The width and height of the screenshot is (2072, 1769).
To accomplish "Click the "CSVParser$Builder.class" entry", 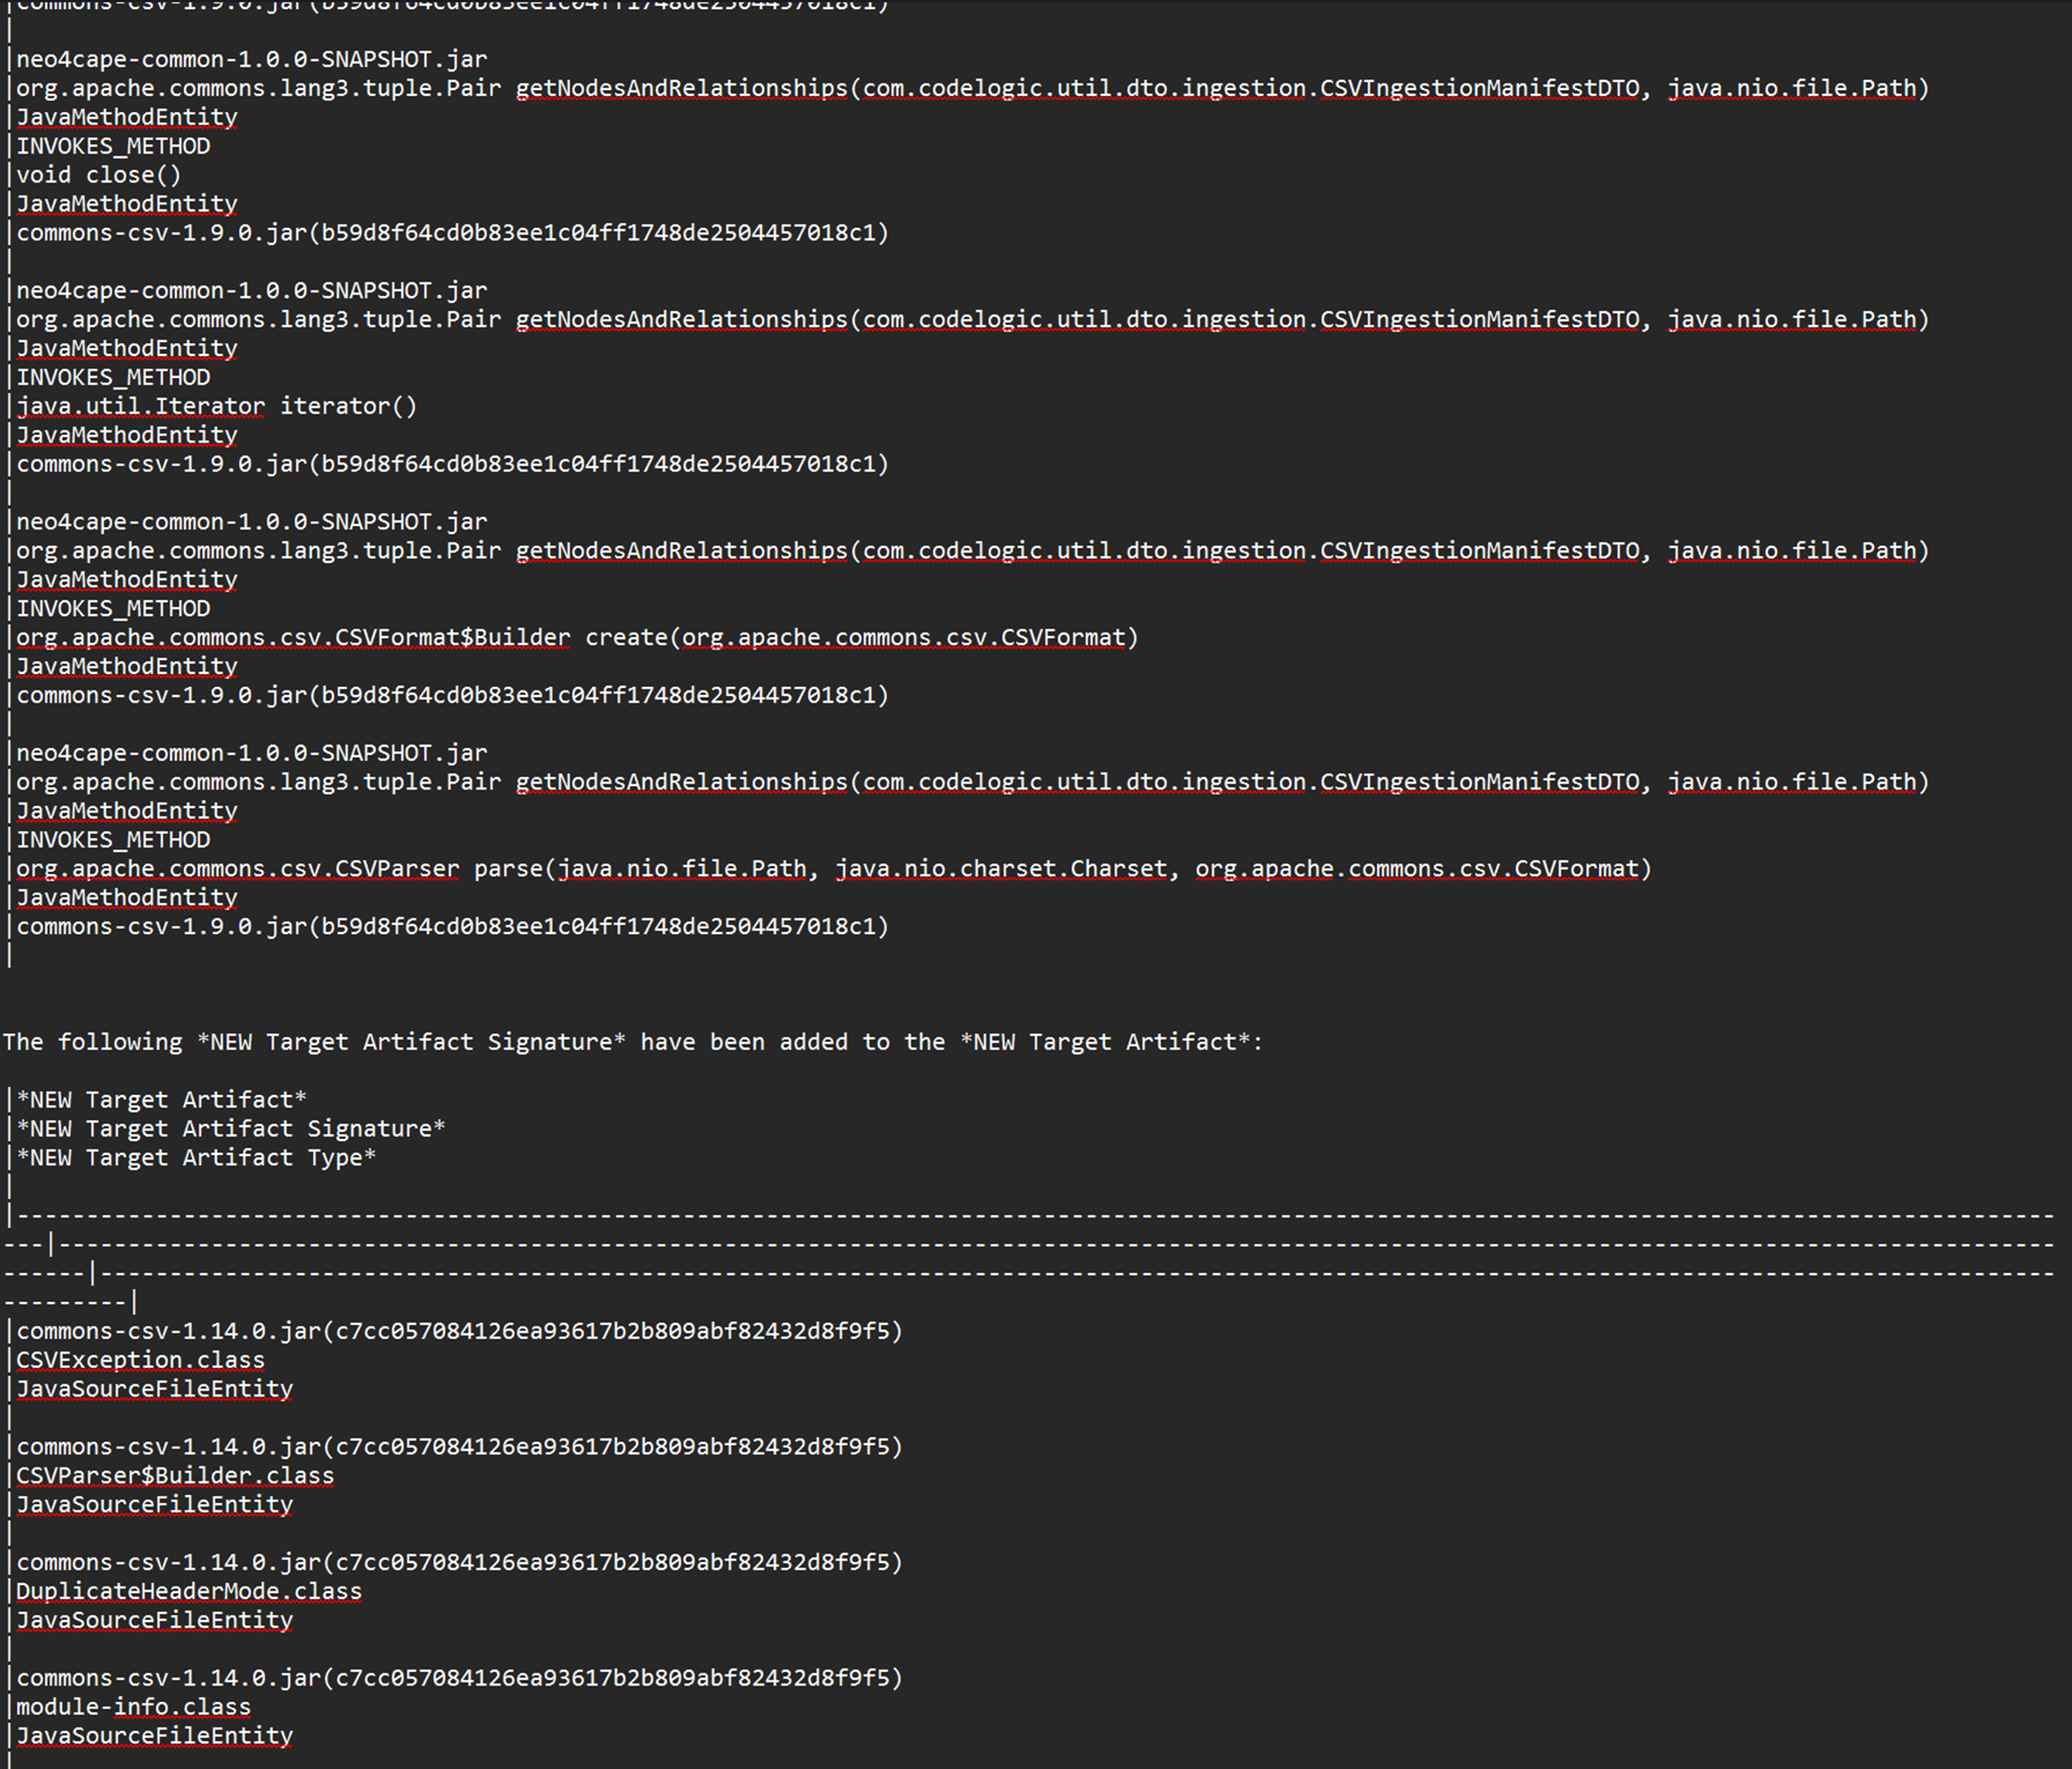I will pos(175,1476).
